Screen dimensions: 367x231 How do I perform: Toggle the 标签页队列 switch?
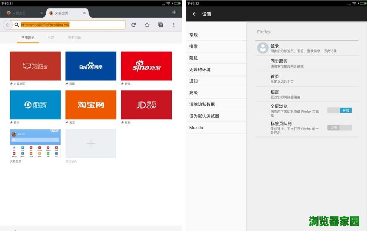[340, 128]
